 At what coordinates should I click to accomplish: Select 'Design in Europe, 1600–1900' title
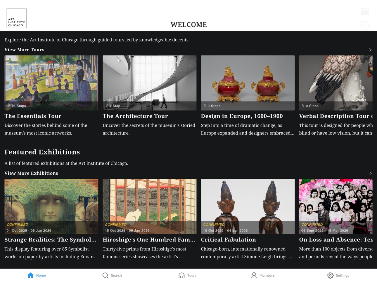[x=242, y=116]
